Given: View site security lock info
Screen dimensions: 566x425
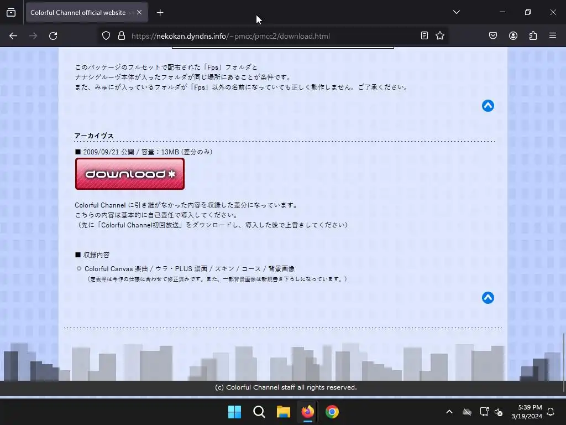Looking at the screenshot, I should click(x=122, y=36).
